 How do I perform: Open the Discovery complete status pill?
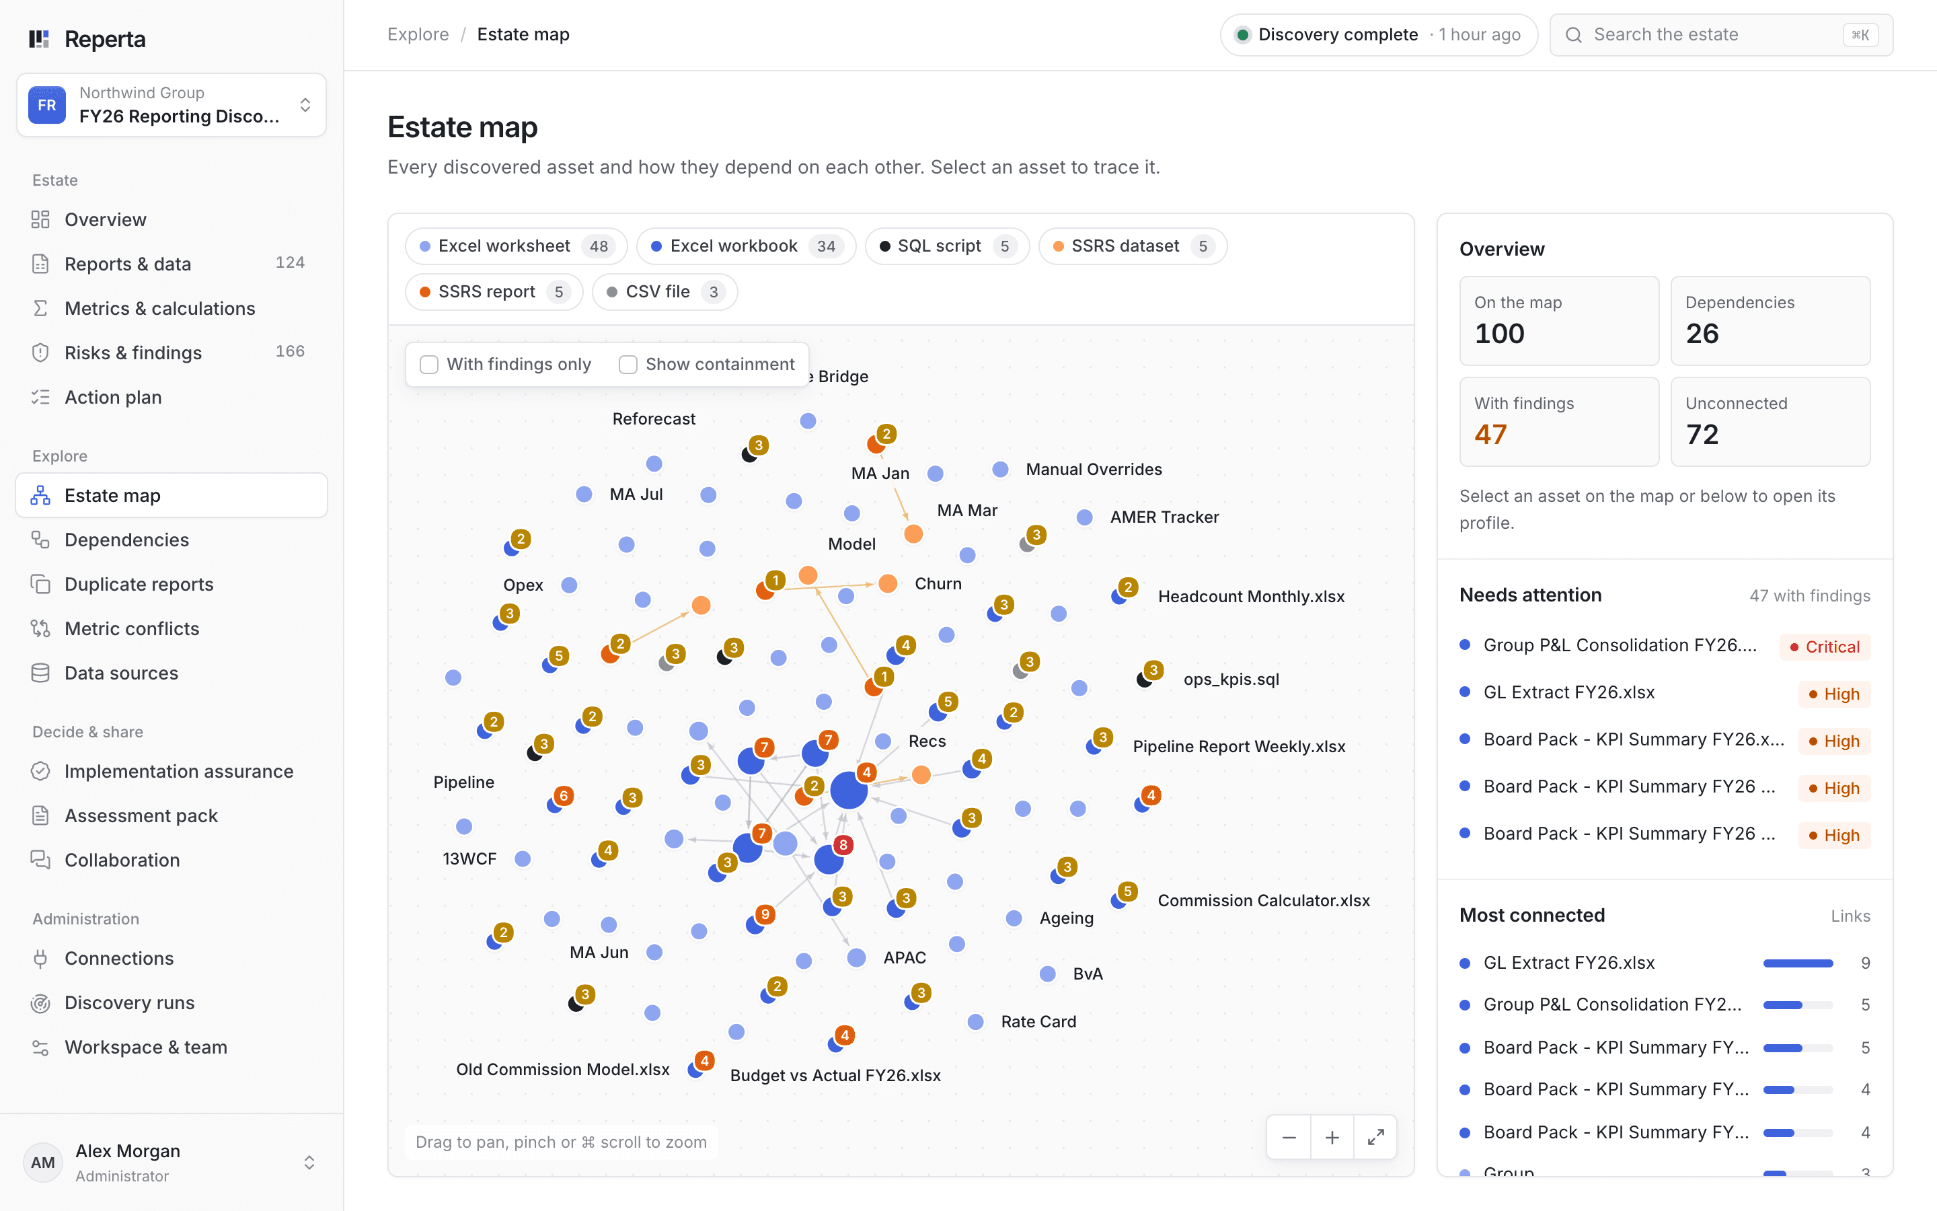(x=1378, y=34)
